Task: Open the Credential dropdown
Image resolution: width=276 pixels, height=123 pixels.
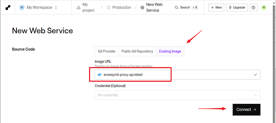Action: [177, 95]
